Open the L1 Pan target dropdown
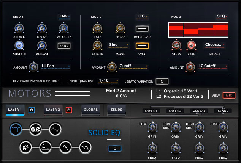The width and height of the screenshot is (241, 163). point(55,66)
